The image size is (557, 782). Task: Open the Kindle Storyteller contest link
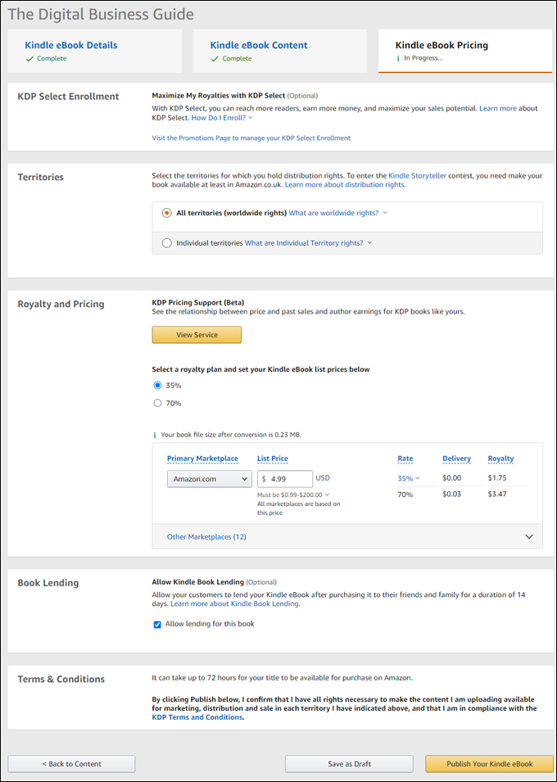[419, 175]
